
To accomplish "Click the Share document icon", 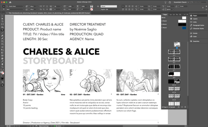I will (170, 2).
